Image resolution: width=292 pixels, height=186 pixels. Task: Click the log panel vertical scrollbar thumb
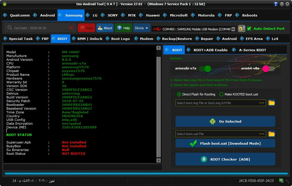[x=158, y=107]
